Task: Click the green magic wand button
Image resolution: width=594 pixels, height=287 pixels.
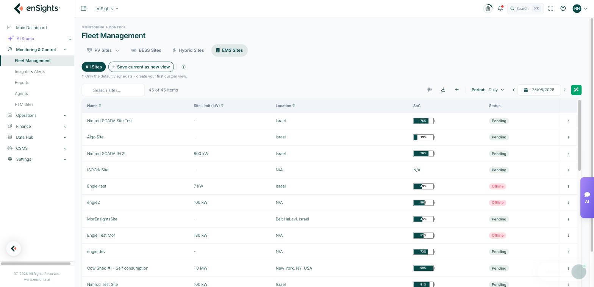Action: [576, 90]
